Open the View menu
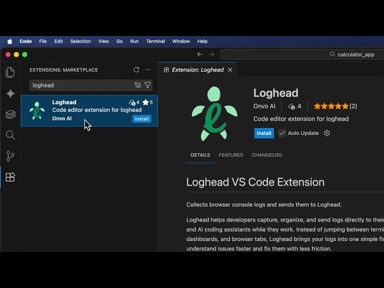The width and height of the screenshot is (384, 288). 104,41
